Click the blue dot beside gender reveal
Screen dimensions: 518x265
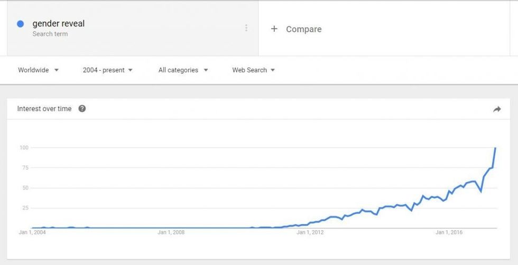pyautogui.click(x=21, y=24)
